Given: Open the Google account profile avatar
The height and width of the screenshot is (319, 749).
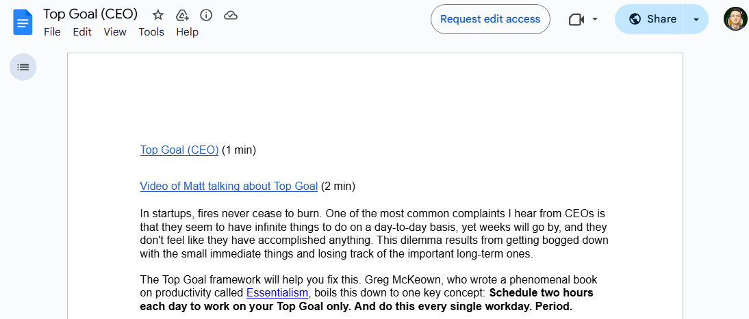Looking at the screenshot, I should tap(735, 19).
